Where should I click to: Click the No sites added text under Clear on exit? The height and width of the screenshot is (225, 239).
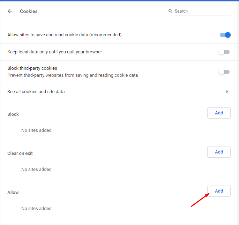coord(36,170)
